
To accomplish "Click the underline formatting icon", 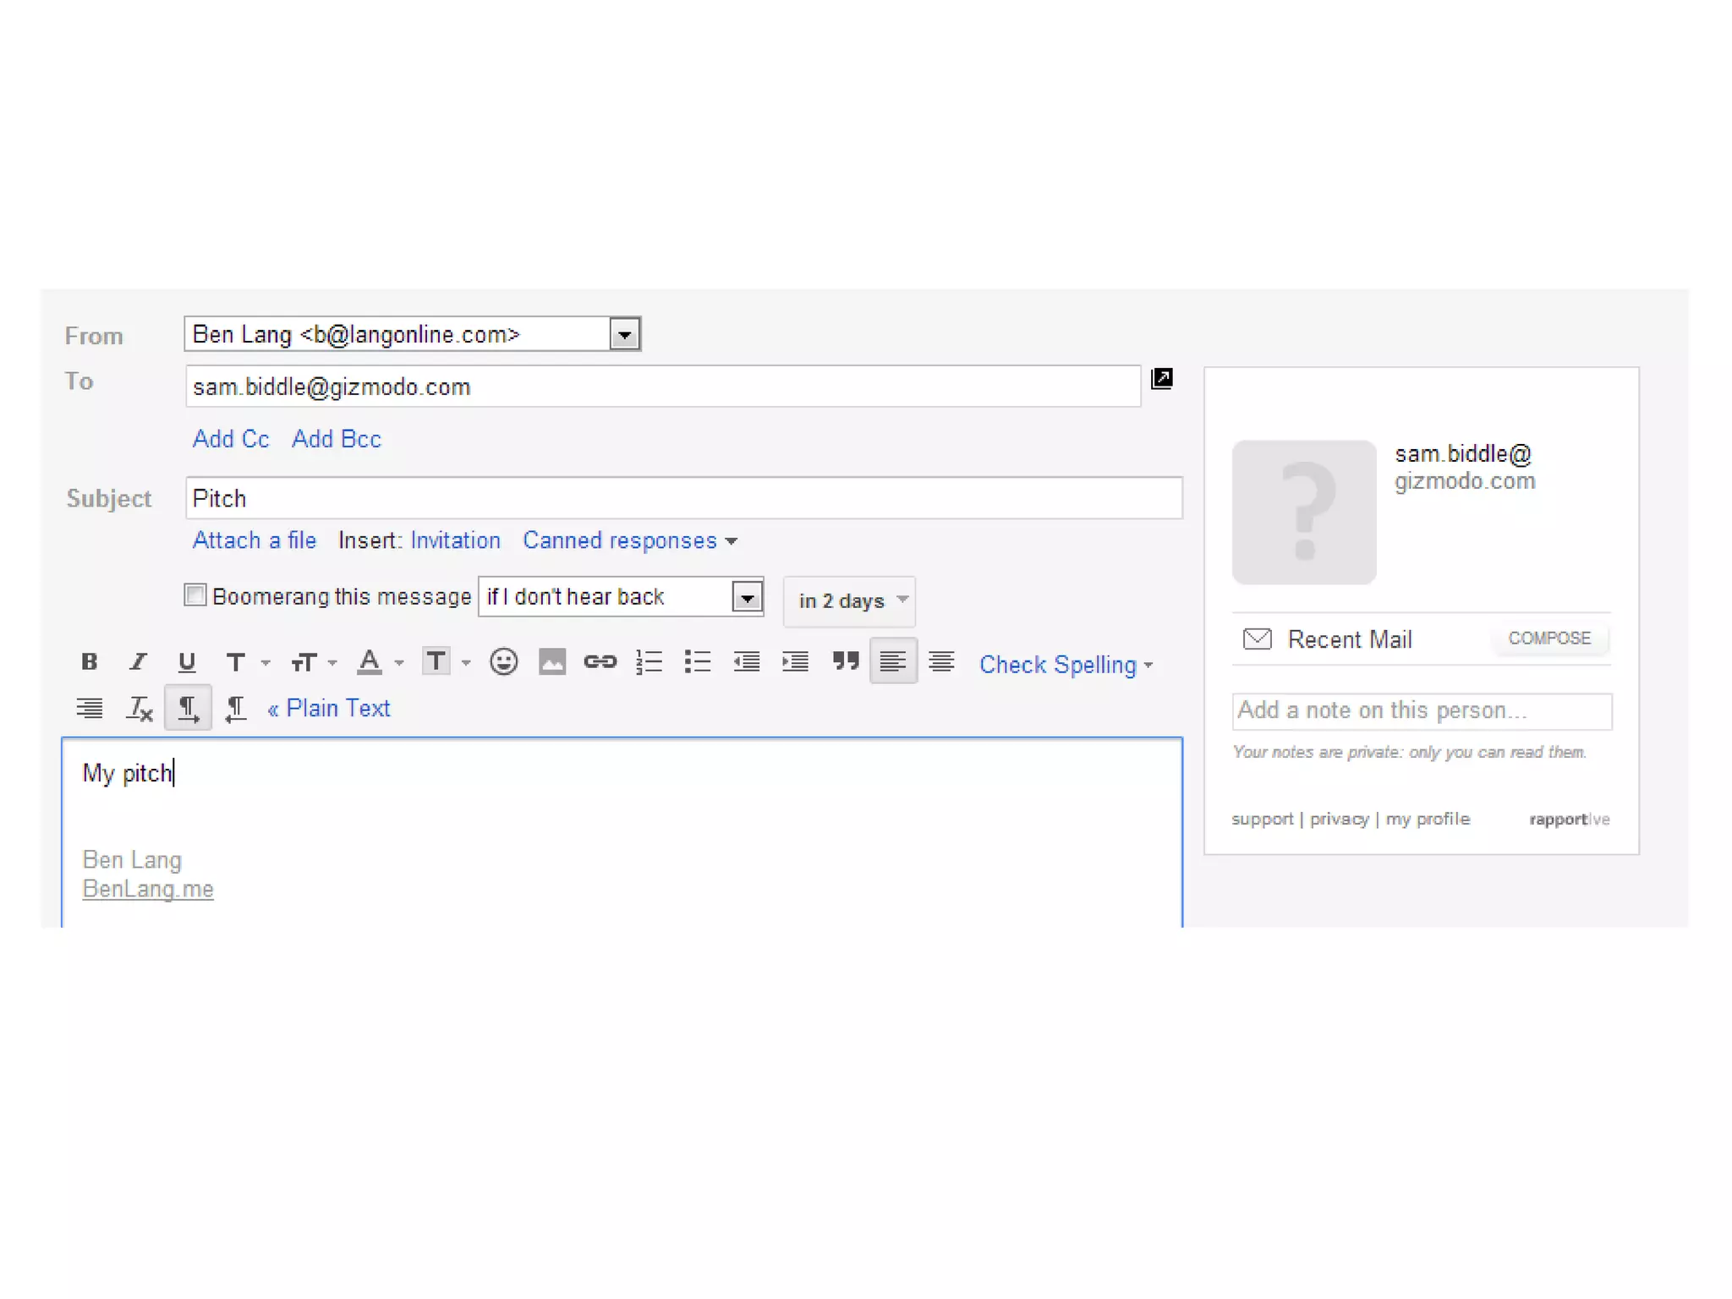I will pos(187,662).
